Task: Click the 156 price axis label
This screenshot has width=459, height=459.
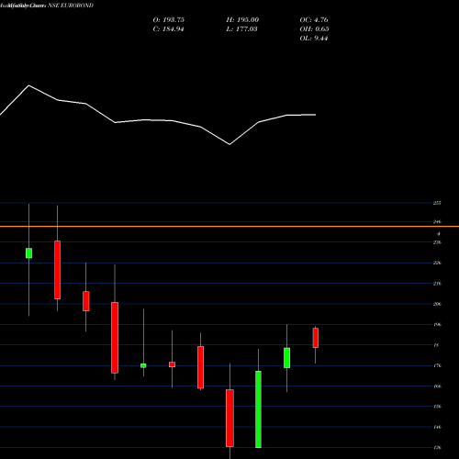Action: point(437,407)
